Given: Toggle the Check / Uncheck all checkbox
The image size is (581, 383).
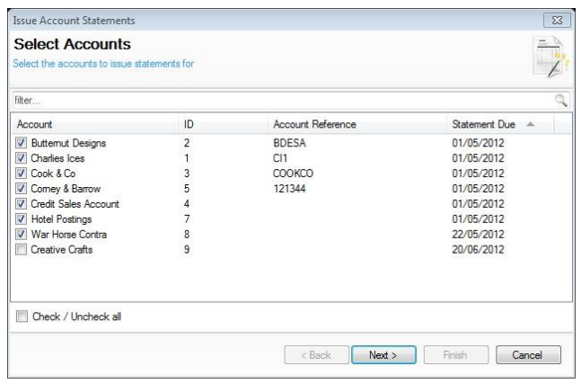Looking at the screenshot, I should click(22, 316).
